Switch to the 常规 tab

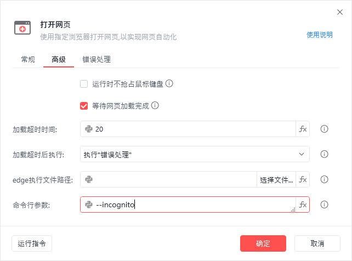tap(28, 59)
